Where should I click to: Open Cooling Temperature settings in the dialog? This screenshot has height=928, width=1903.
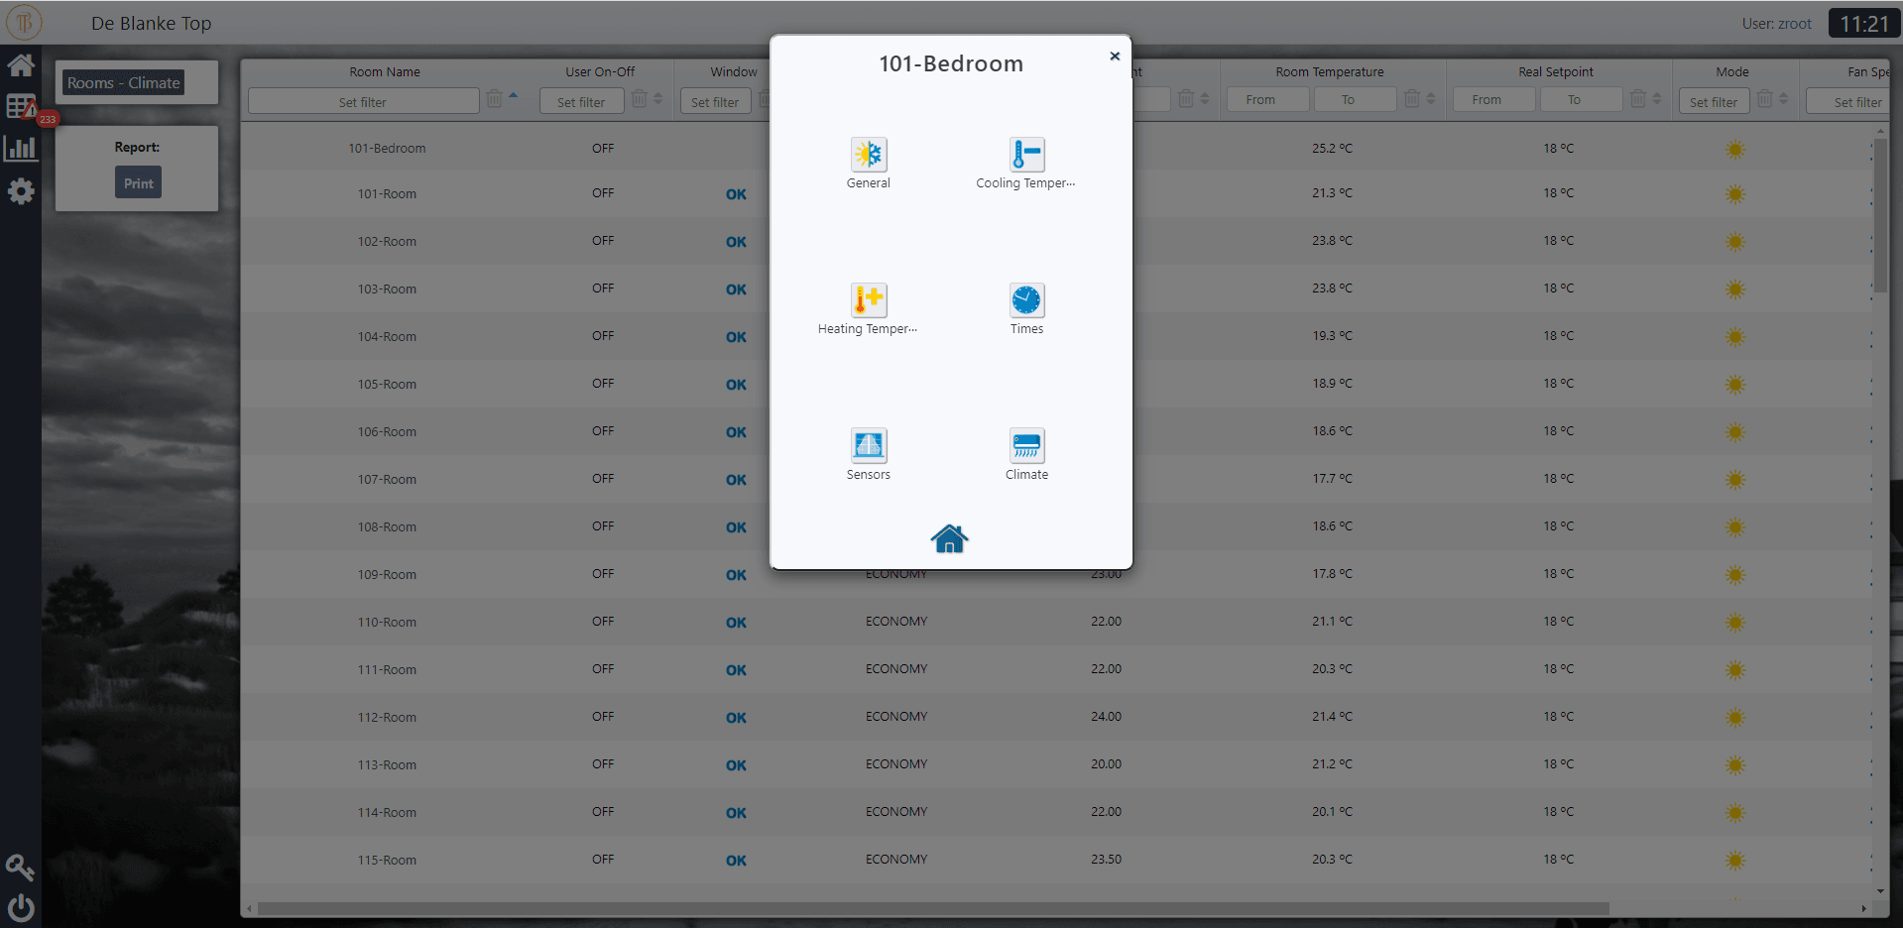coord(1026,156)
